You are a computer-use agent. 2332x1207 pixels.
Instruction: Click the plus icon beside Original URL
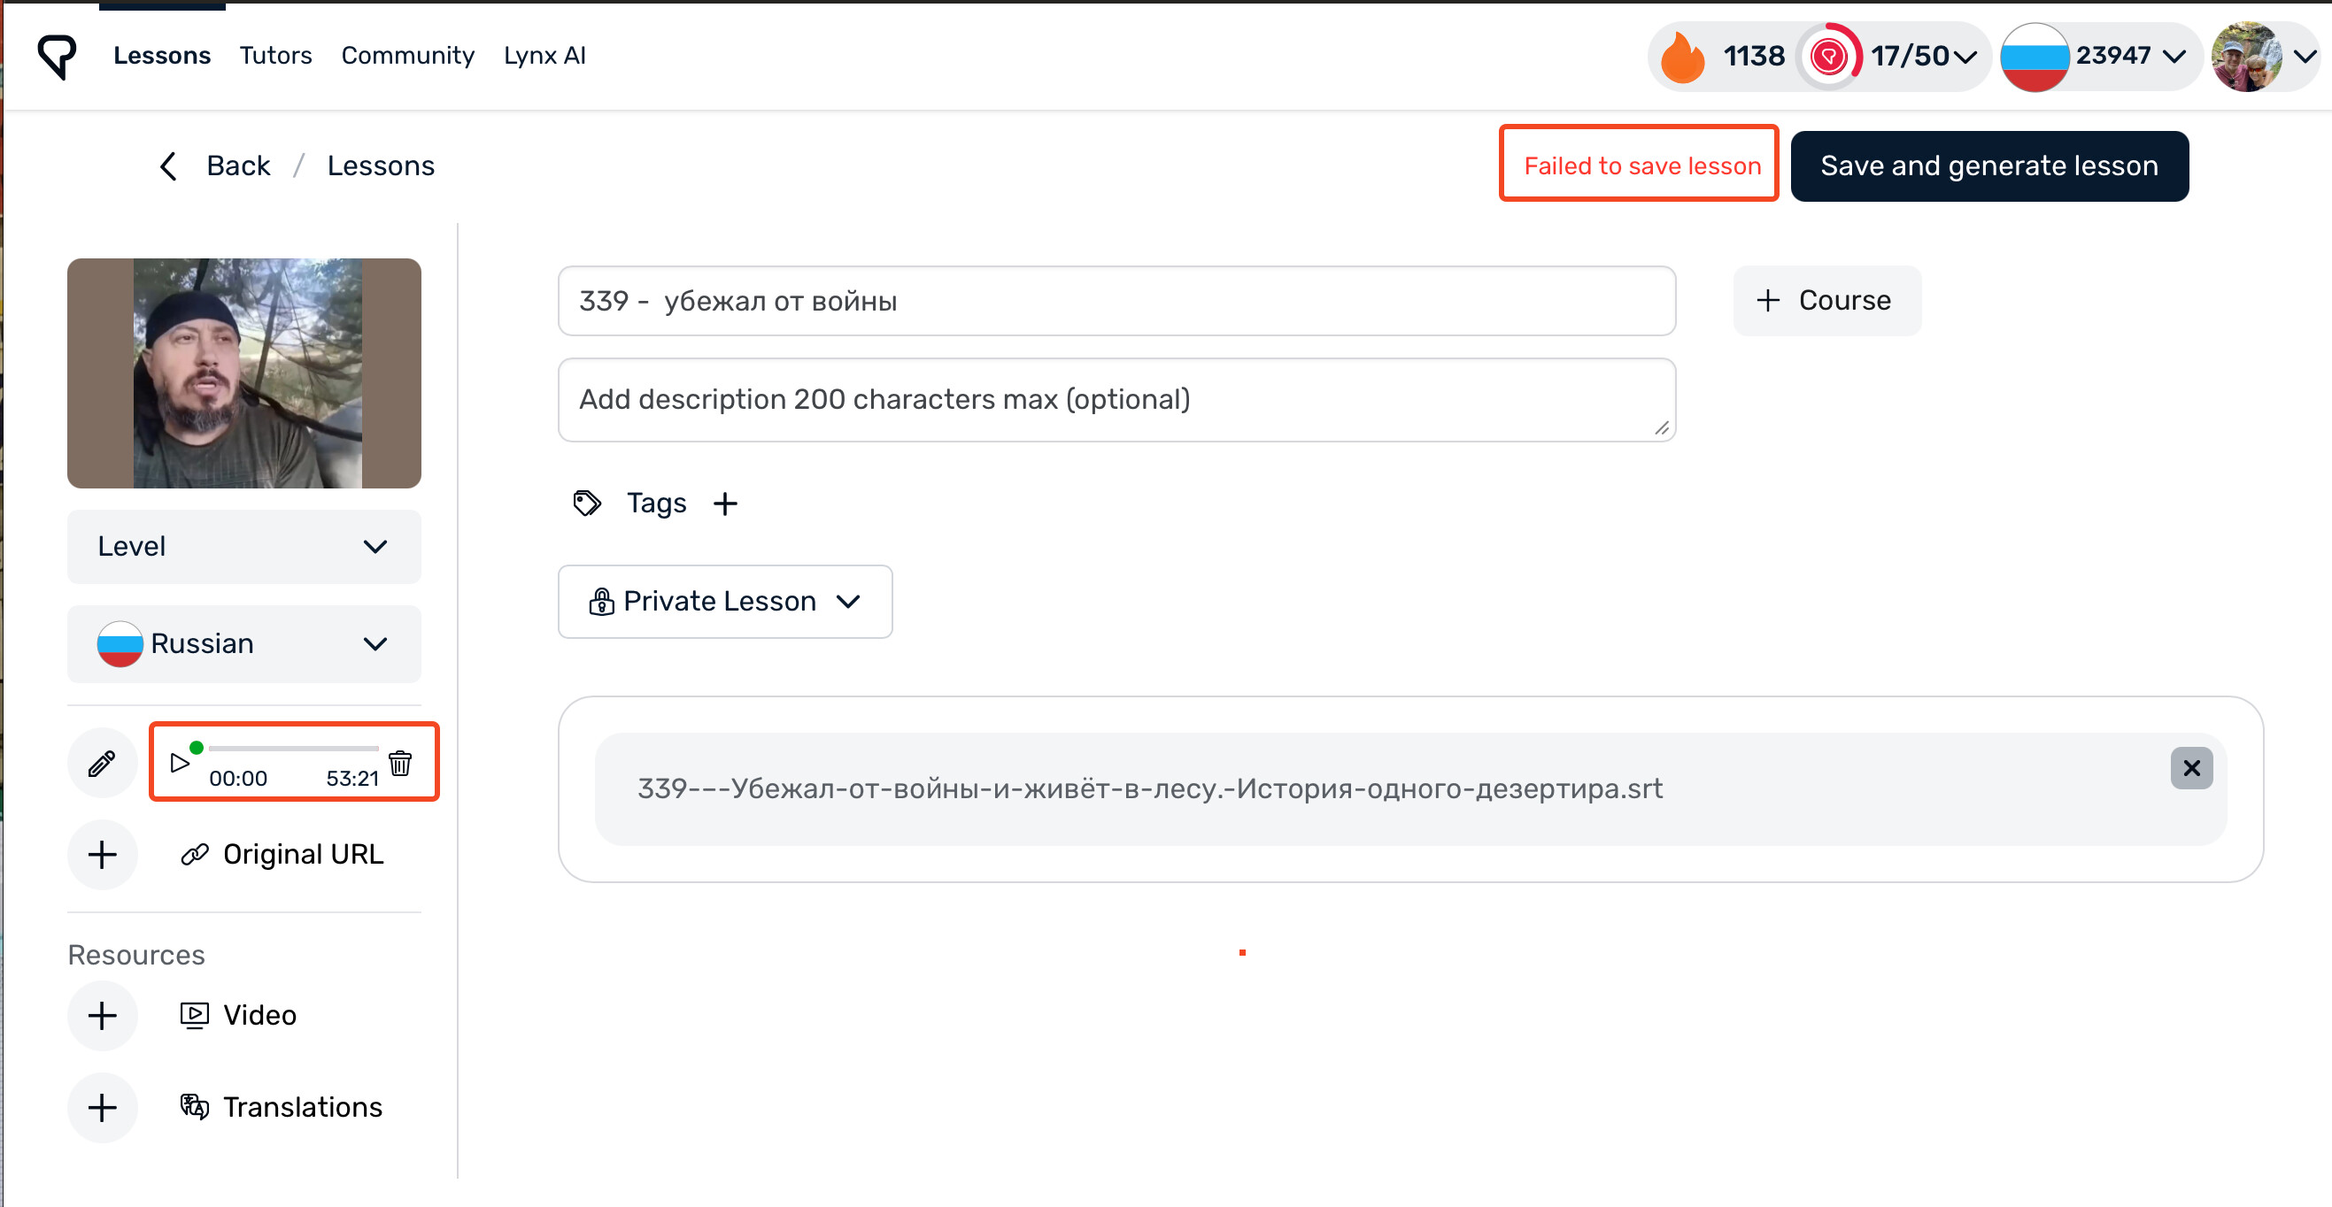[103, 855]
